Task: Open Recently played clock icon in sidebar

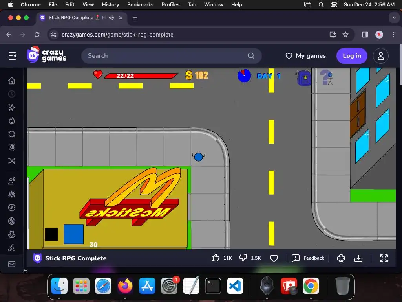Action: click(11, 94)
